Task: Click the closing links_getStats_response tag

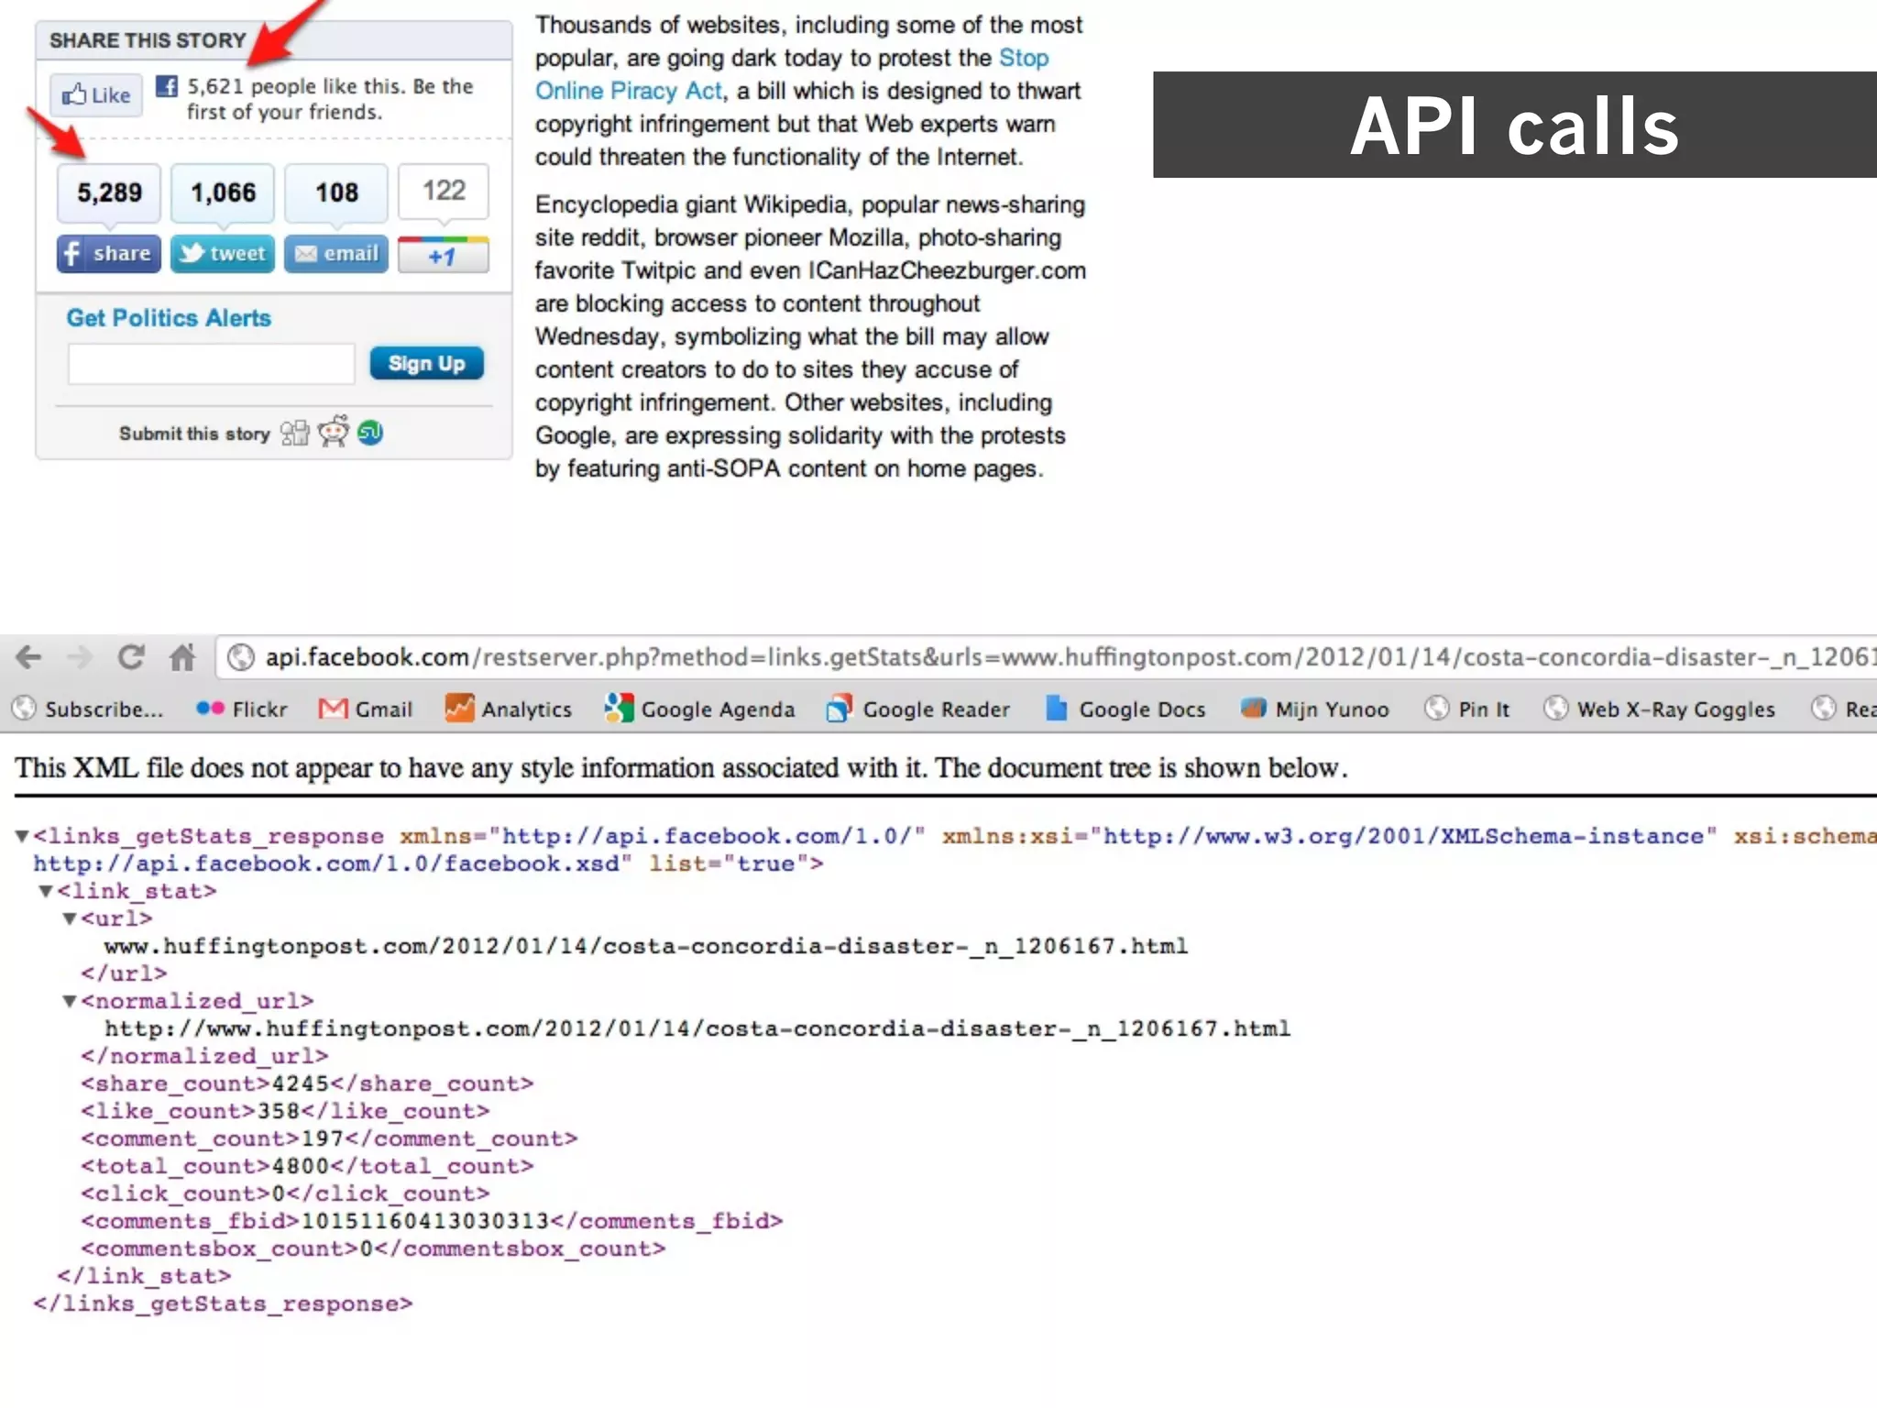Action: click(223, 1303)
